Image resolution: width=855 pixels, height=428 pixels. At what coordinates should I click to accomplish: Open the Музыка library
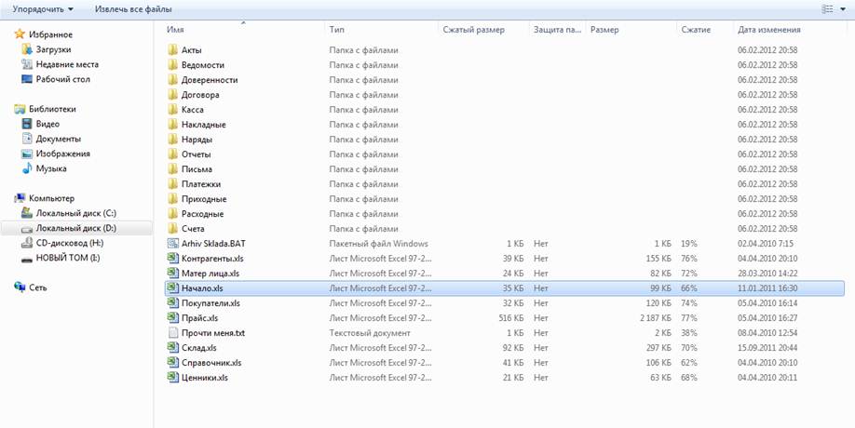pos(51,168)
